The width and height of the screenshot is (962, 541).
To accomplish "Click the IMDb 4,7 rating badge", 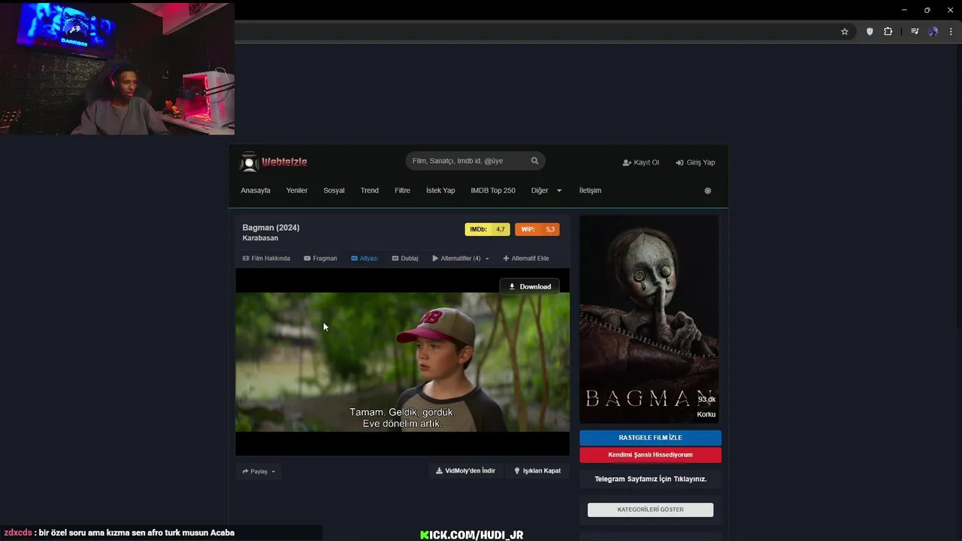I will click(487, 229).
